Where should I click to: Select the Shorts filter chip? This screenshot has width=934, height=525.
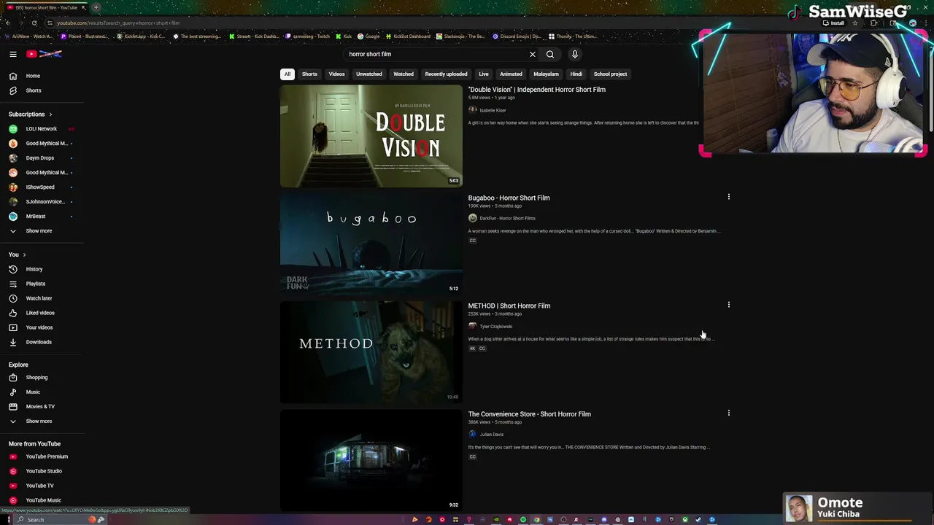(x=309, y=74)
